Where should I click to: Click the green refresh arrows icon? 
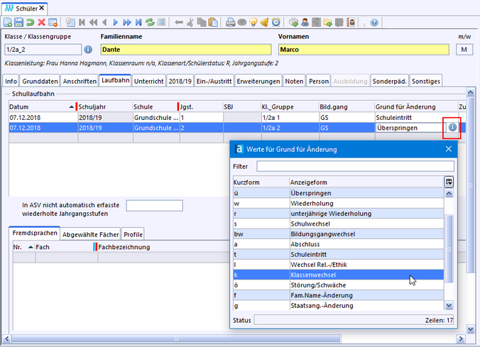click(150, 23)
